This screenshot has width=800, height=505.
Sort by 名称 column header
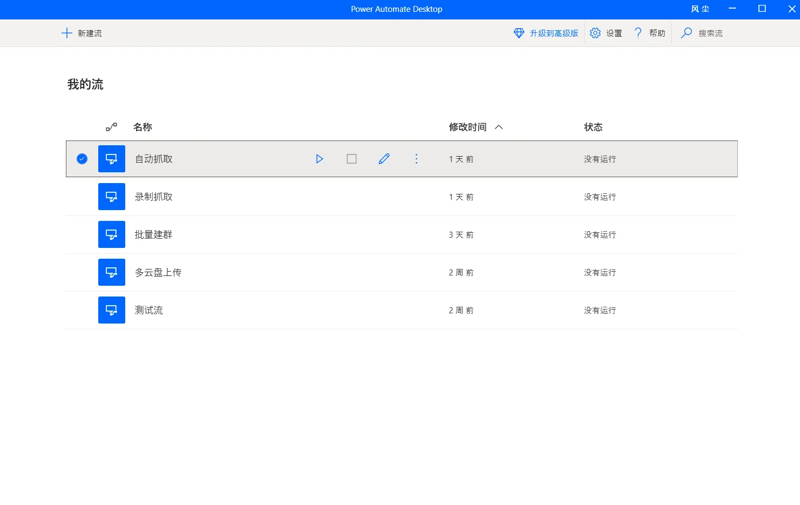pos(143,127)
